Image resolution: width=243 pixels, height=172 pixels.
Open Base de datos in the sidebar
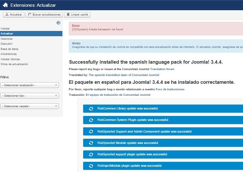(x=9, y=49)
